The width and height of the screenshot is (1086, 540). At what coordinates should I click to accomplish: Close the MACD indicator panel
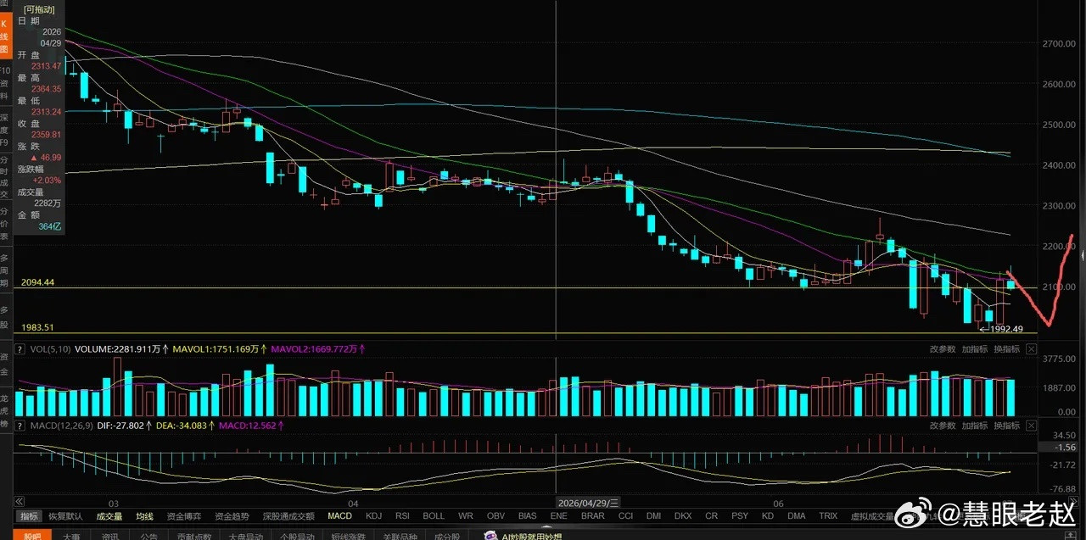pyautogui.click(x=1031, y=426)
